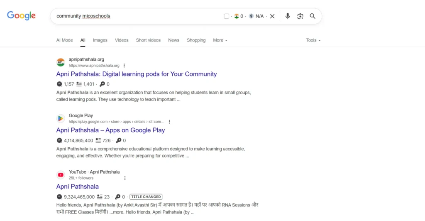Viewport: 425px width, 221px height.
Task: Click the play.google.com breadcrumb URL
Action: 116,122
